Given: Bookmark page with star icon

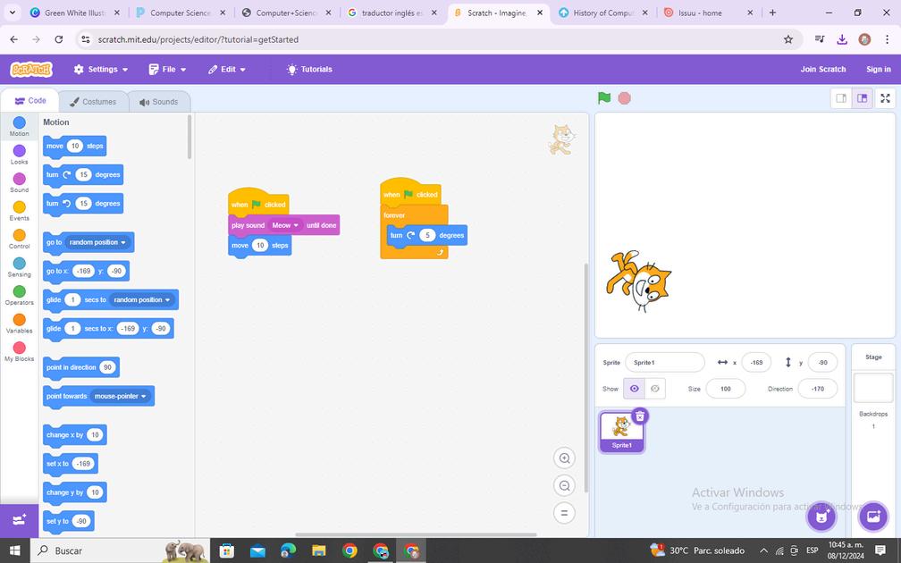Looking at the screenshot, I should 788,39.
